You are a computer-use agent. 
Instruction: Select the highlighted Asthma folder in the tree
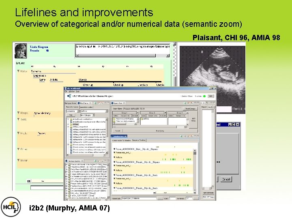coord(75,124)
